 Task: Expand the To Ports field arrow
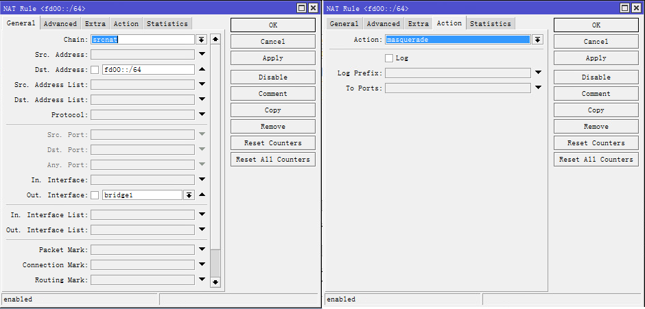click(x=538, y=88)
